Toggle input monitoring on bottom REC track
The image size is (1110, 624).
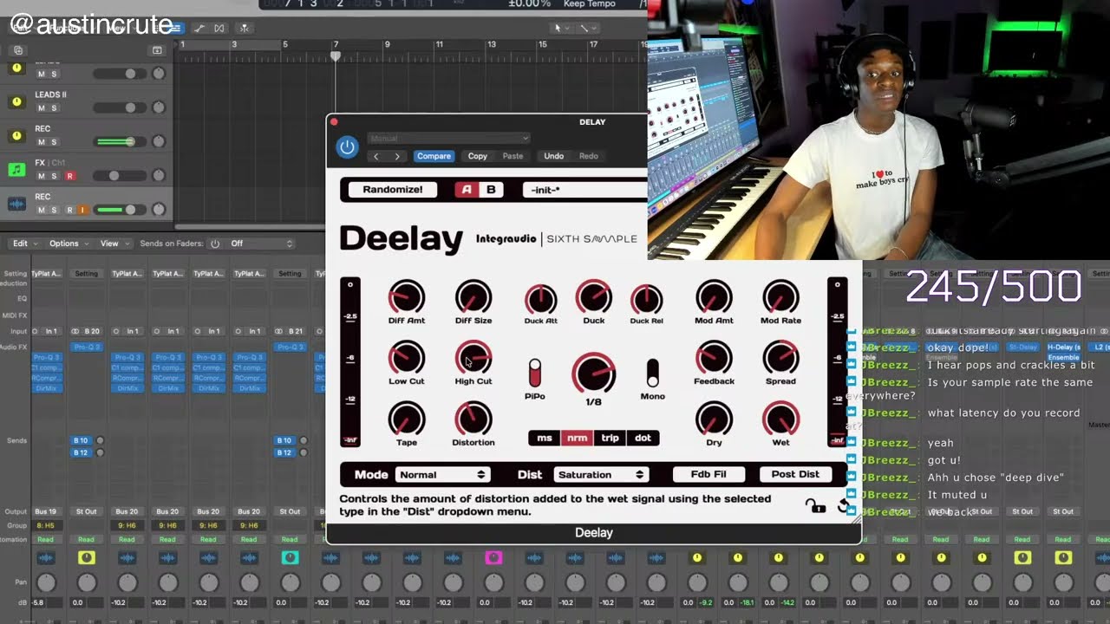click(x=82, y=210)
